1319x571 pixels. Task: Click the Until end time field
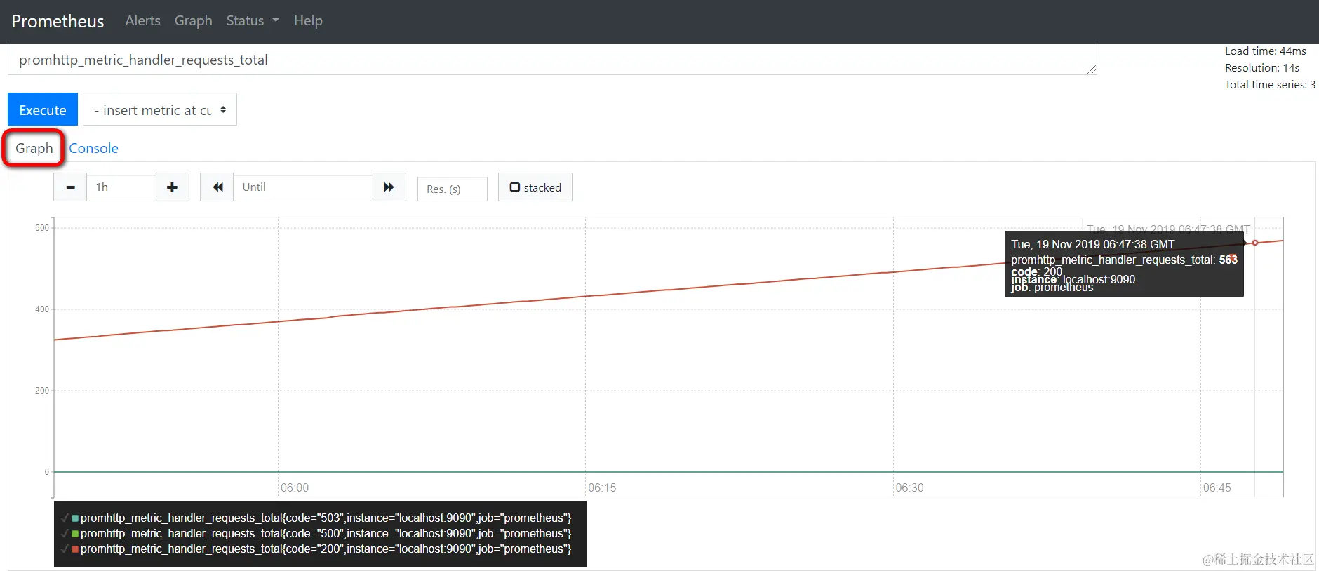click(x=303, y=187)
